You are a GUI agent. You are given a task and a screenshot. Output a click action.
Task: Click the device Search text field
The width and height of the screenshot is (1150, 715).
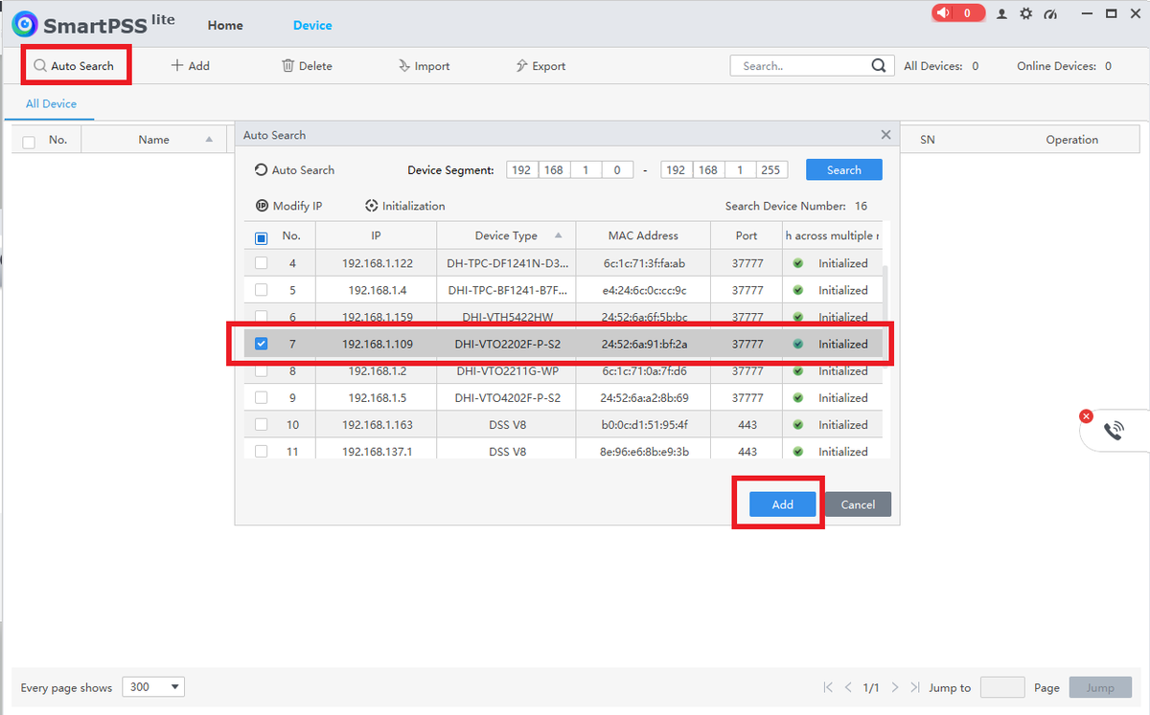point(801,66)
